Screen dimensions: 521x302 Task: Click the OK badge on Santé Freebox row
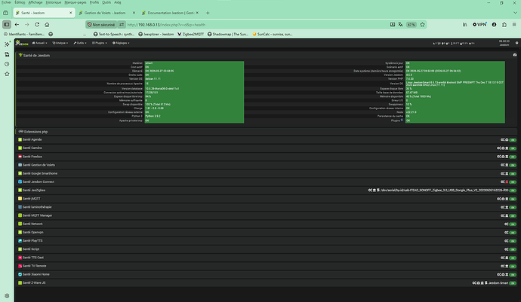point(513,157)
